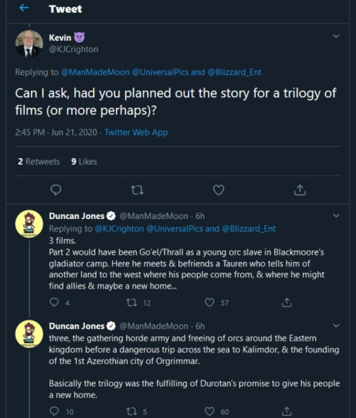This screenshot has height=418, width=356.
Task: Open the Twitter Web App link
Action: coord(136,132)
